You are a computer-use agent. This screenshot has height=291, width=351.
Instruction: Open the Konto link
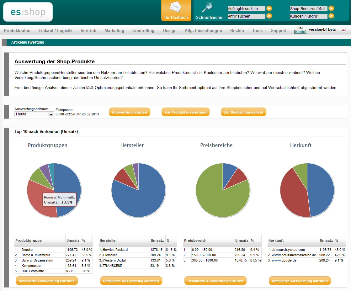point(300,32)
